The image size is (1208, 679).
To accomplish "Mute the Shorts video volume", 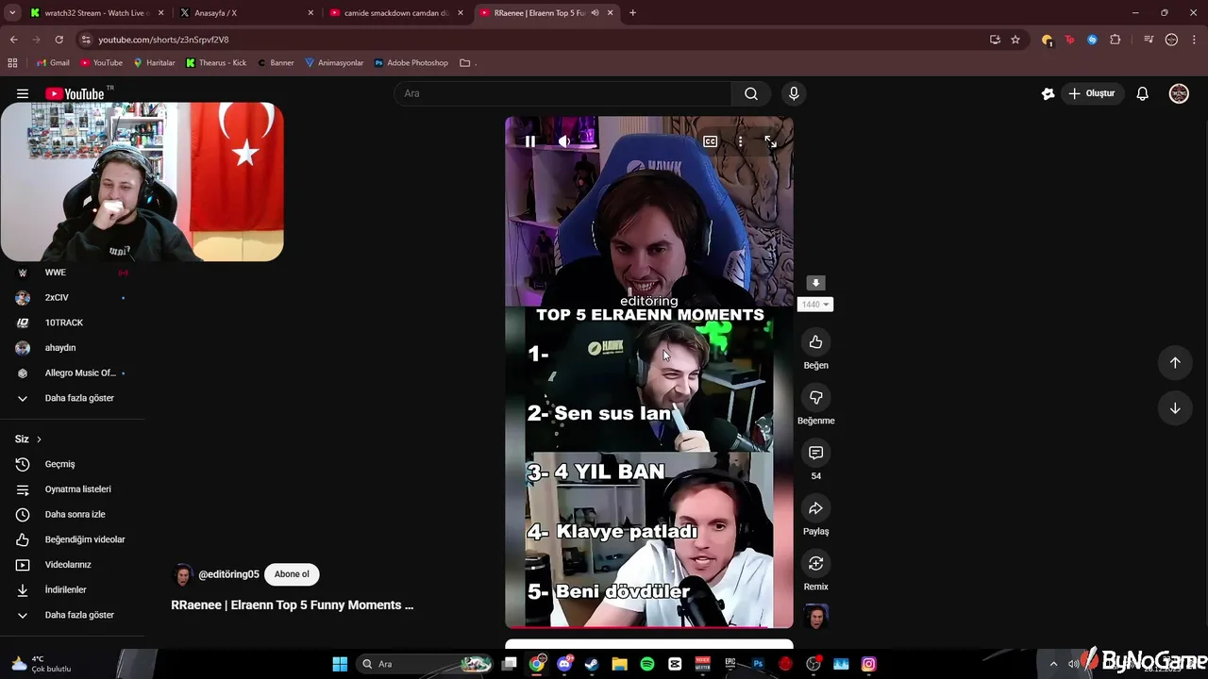I will click(564, 141).
